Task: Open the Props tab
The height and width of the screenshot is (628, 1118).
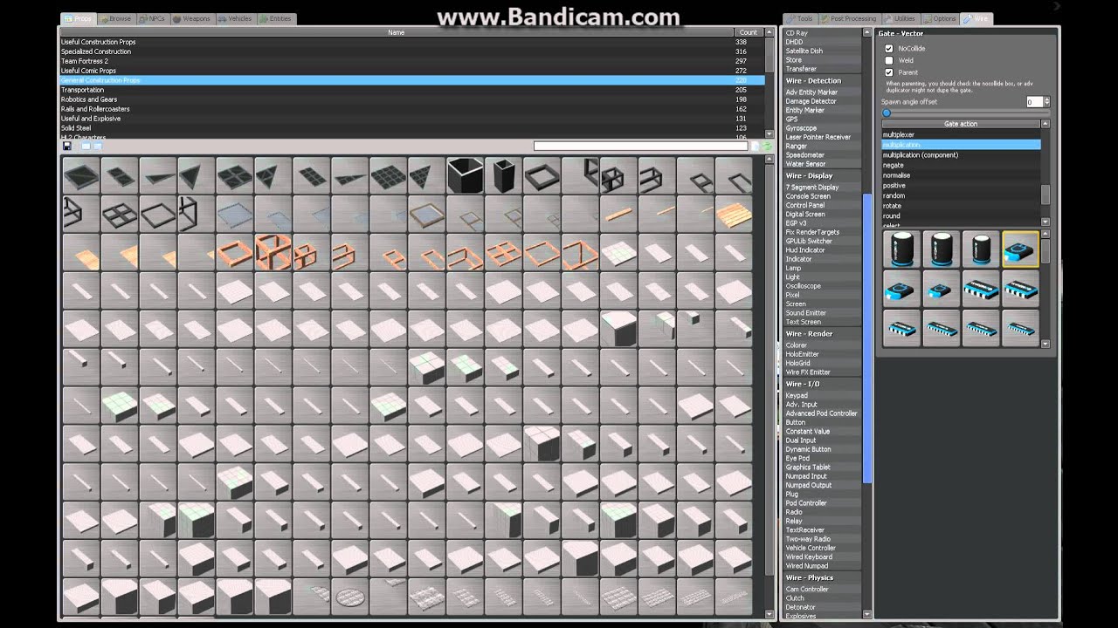Action: [79, 18]
